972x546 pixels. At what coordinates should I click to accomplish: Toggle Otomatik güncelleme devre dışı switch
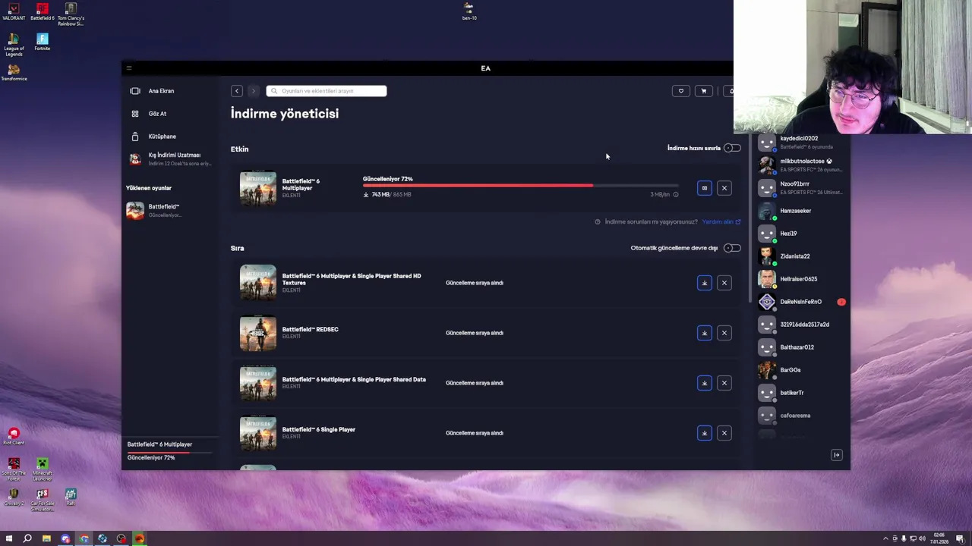point(731,248)
